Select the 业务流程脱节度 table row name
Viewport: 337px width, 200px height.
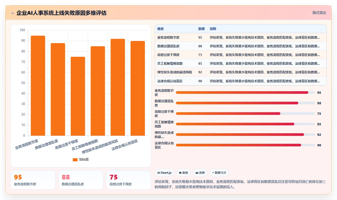pos(168,38)
